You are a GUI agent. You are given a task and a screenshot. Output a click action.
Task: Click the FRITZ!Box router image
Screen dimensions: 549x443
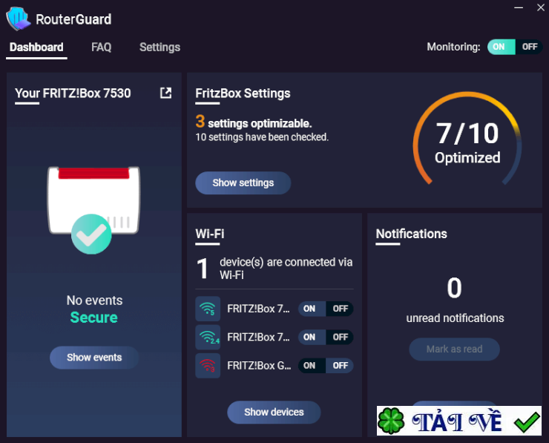(93, 200)
